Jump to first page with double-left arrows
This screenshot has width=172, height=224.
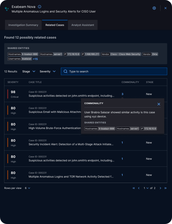[x=134, y=188]
